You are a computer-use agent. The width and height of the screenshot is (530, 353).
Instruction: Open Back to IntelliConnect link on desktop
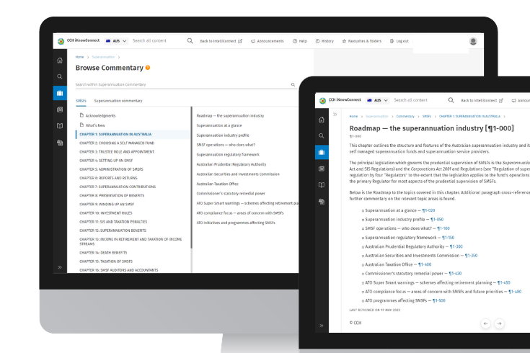pos(221,41)
